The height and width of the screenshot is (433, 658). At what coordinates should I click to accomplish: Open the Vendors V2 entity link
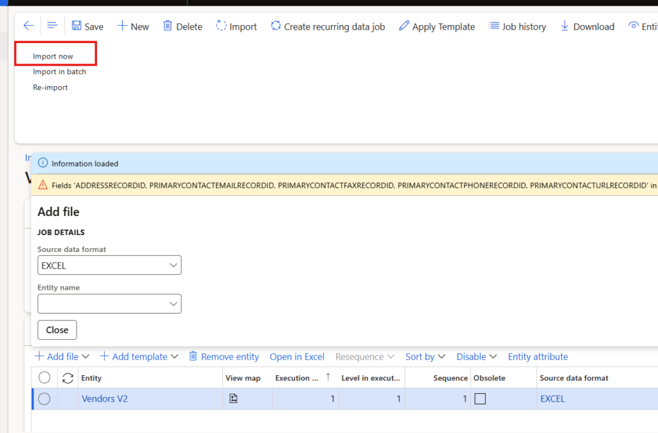point(105,398)
